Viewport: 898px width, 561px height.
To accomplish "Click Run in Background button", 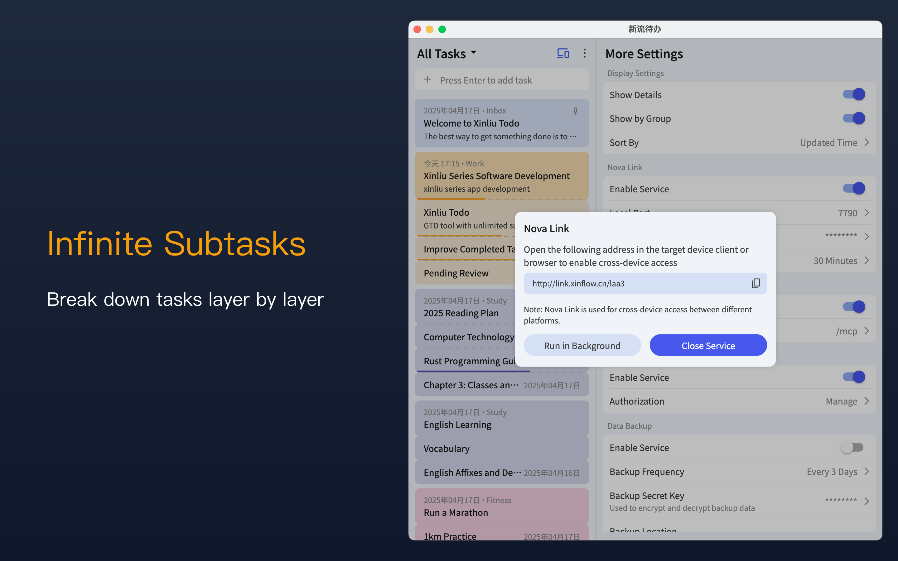I will [x=582, y=345].
